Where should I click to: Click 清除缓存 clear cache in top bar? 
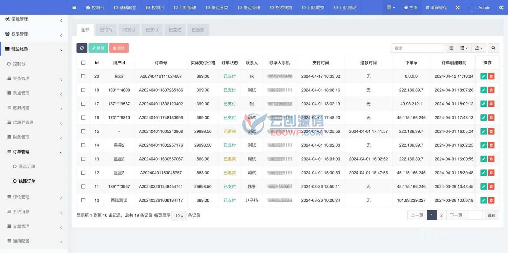tap(437, 7)
